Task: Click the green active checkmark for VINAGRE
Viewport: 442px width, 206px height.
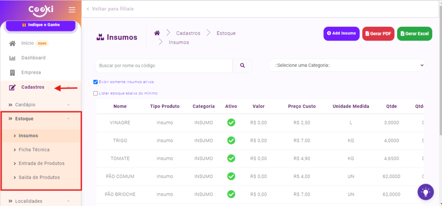Action: (x=231, y=123)
